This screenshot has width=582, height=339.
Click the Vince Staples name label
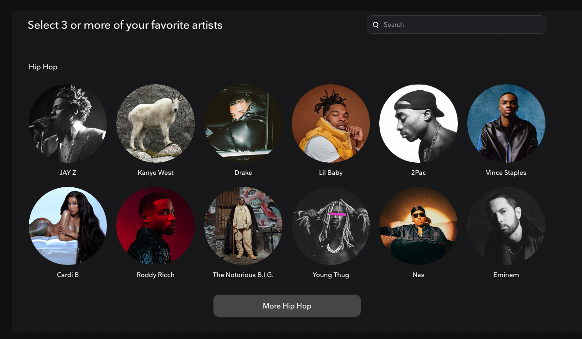(506, 173)
